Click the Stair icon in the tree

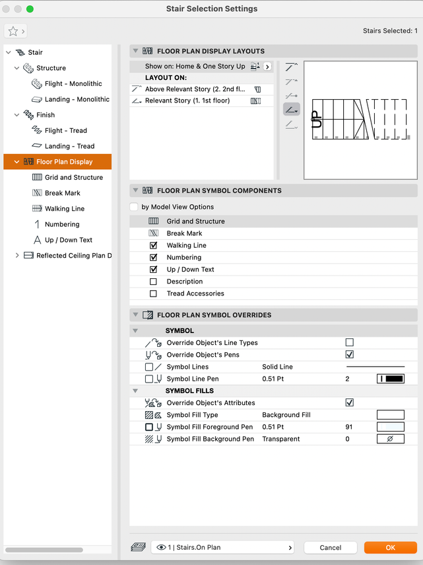(x=20, y=52)
